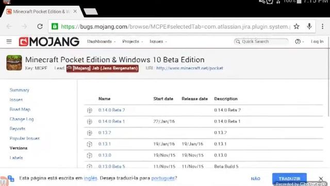
Task: Click the NÃO button to decline translation
Action: 256,179
